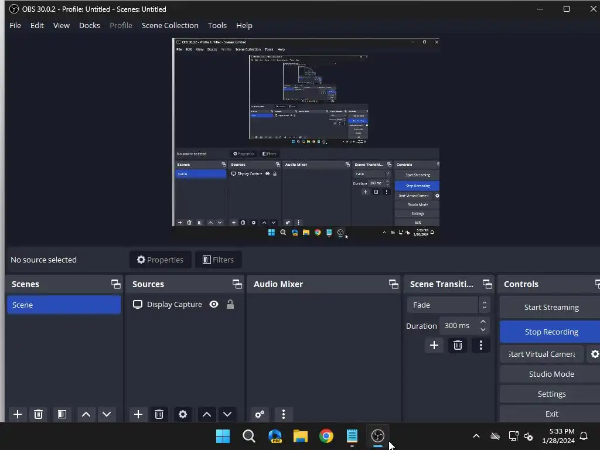Click the Duration 300 ms field
Image resolution: width=600 pixels, height=450 pixels.
[x=464, y=326]
